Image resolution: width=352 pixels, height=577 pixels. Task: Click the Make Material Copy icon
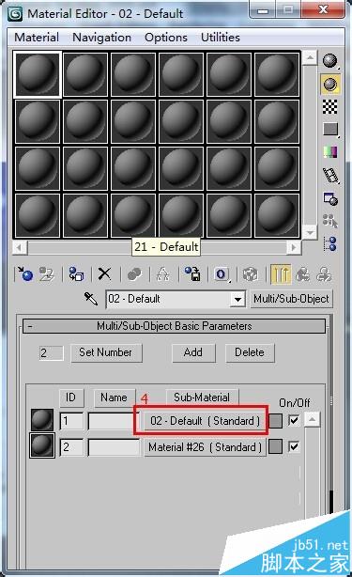(x=133, y=274)
